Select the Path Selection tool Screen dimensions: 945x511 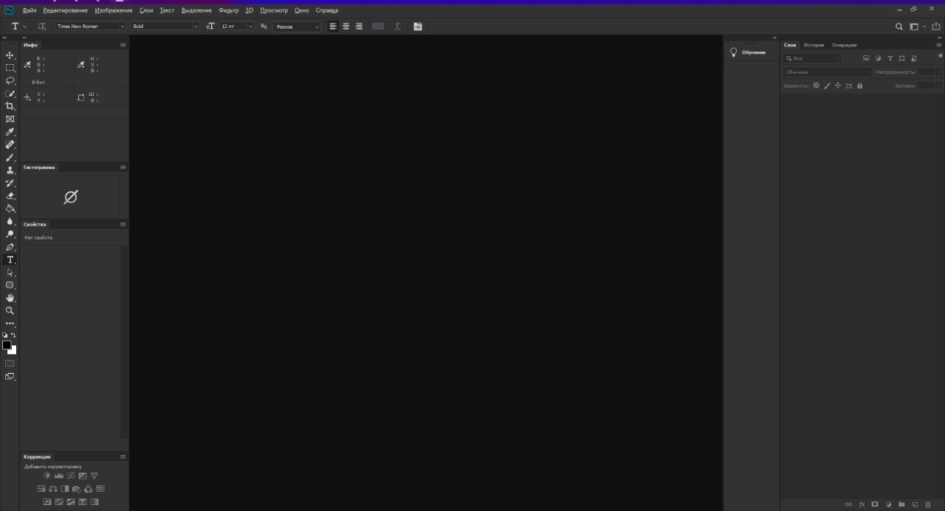tap(10, 272)
